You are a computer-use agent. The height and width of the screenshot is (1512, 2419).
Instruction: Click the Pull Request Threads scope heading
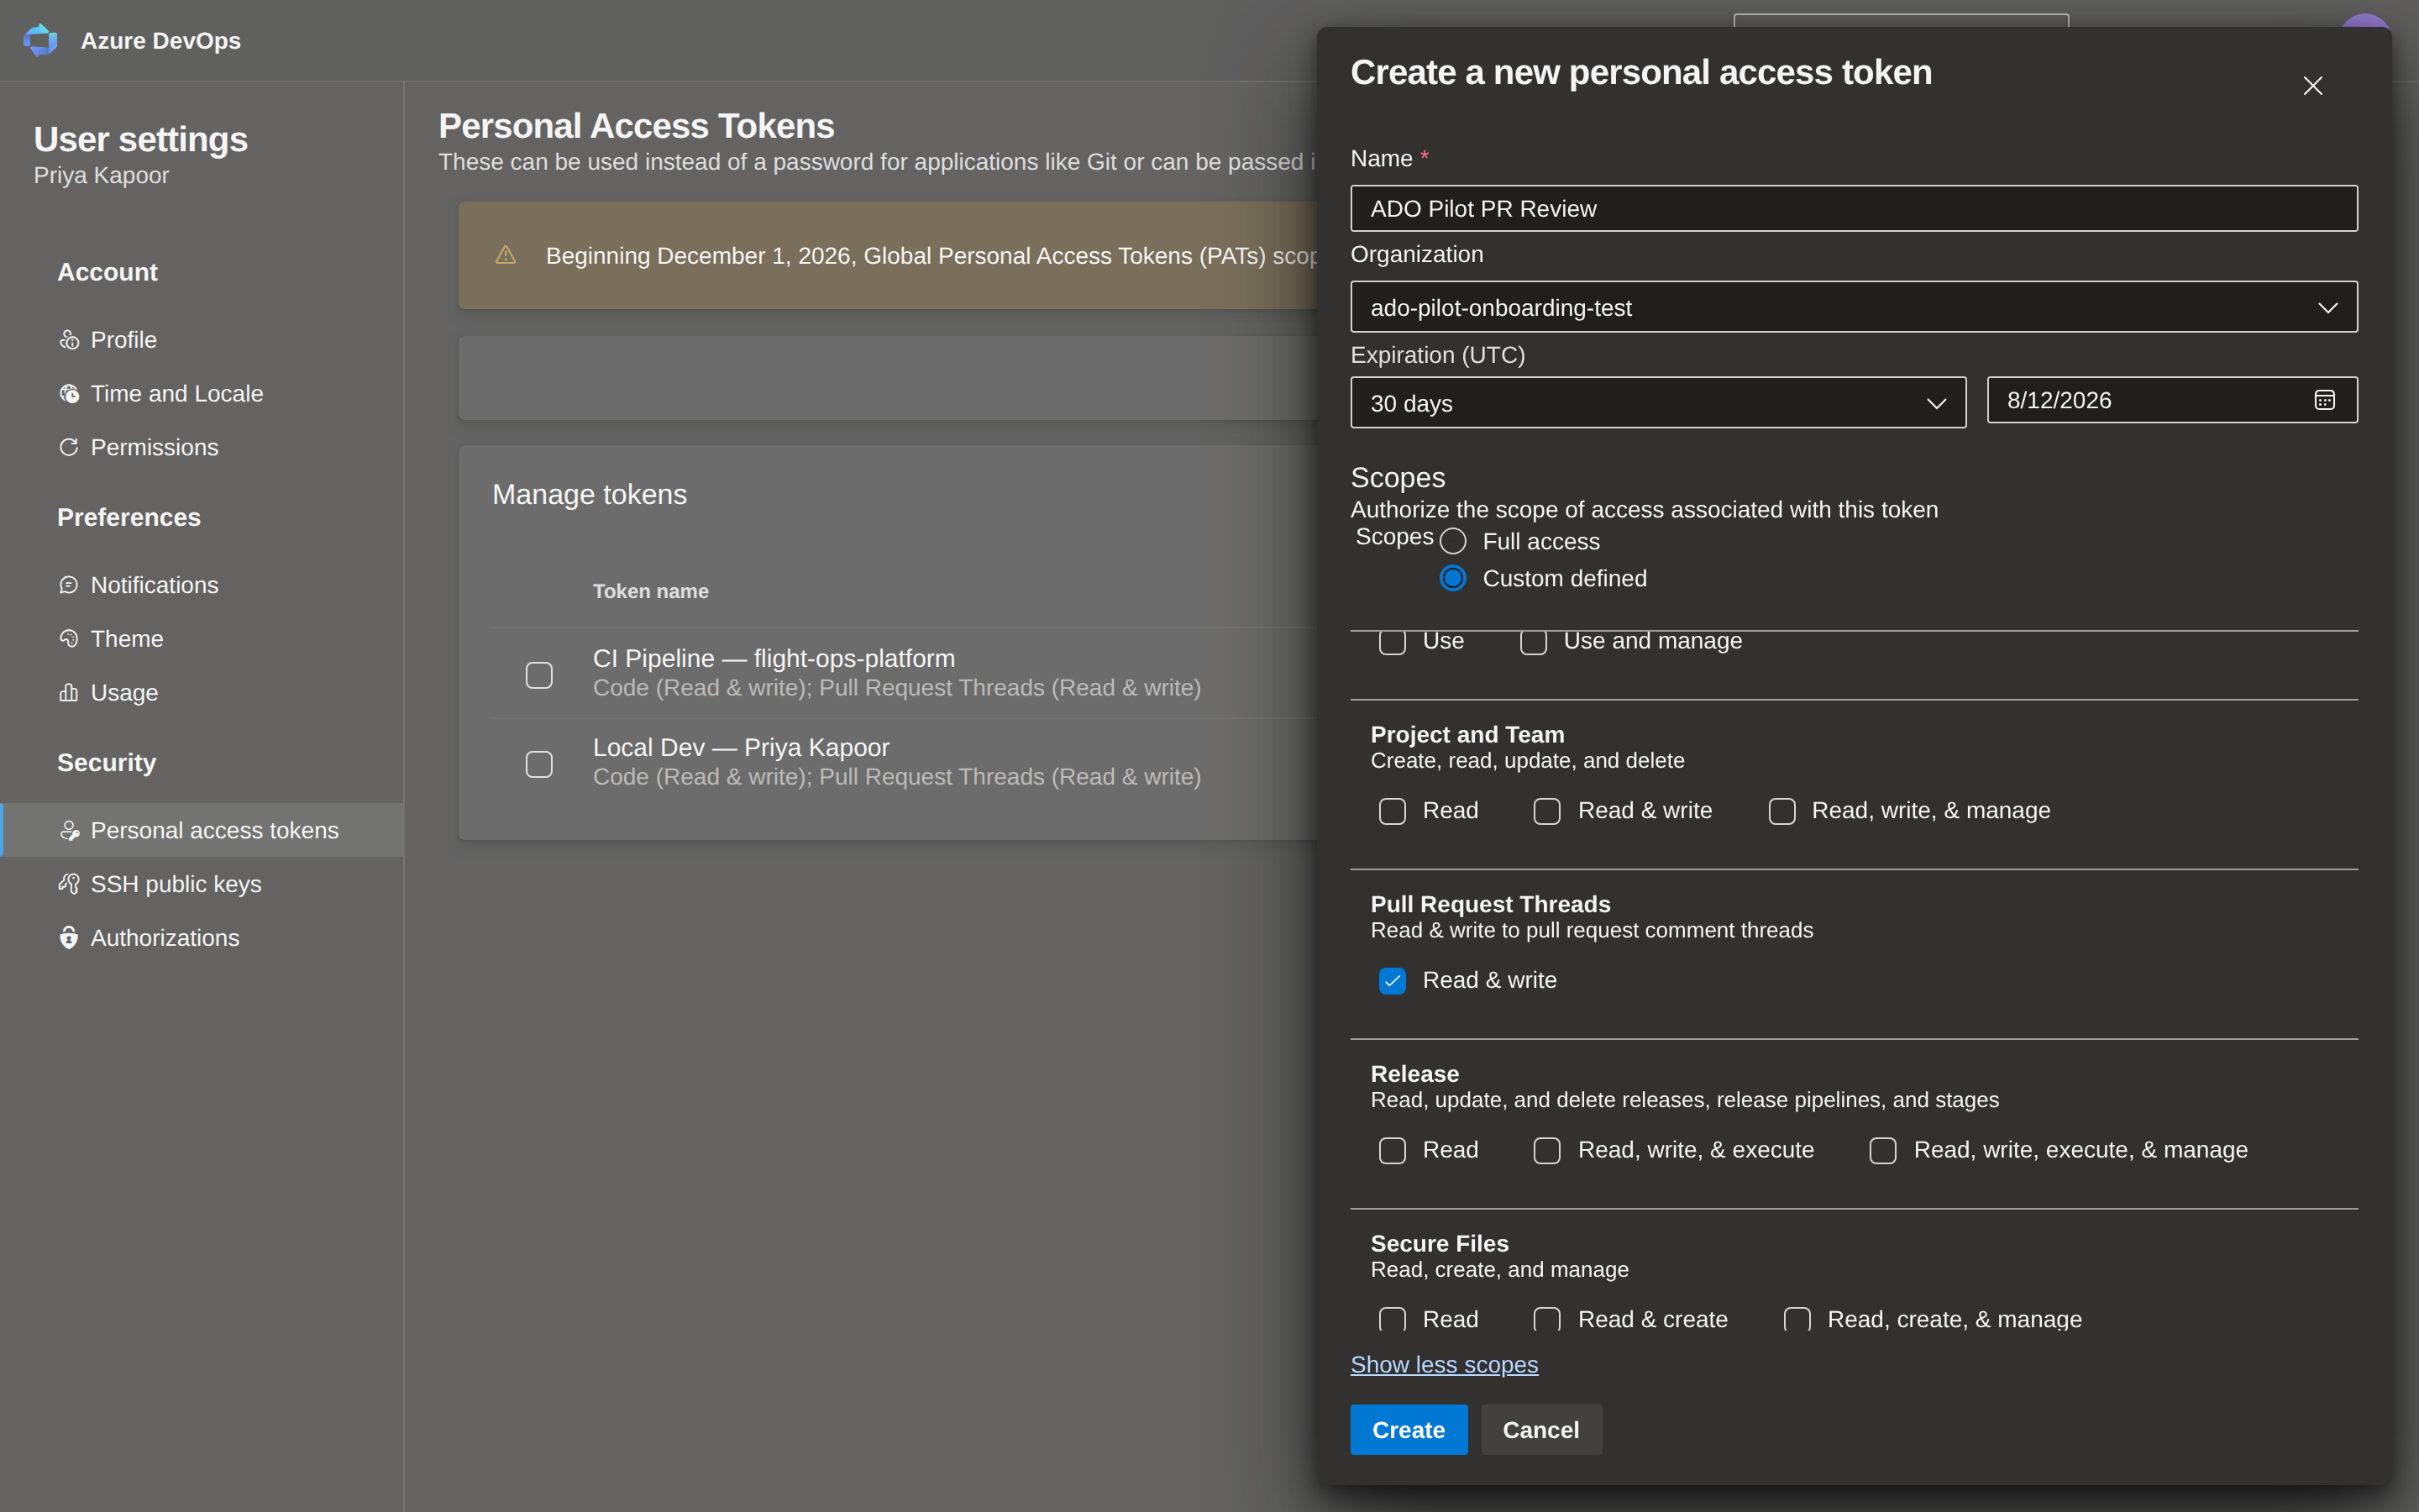(1490, 904)
